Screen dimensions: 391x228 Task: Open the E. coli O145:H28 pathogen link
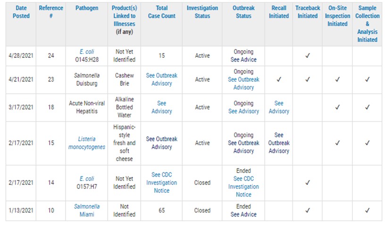pos(86,52)
